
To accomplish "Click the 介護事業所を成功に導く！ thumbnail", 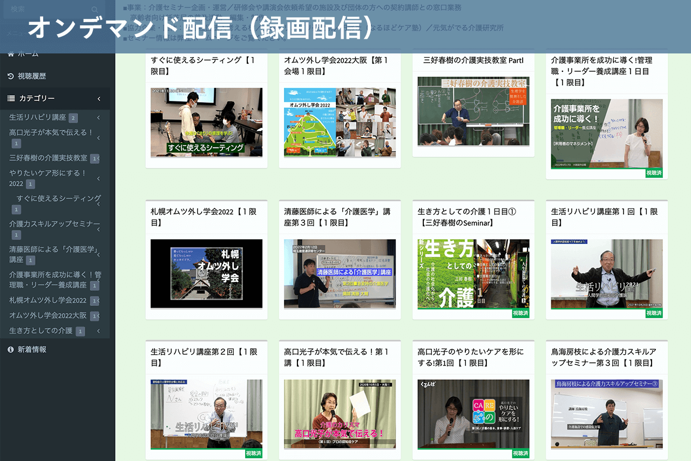I will tap(607, 133).
